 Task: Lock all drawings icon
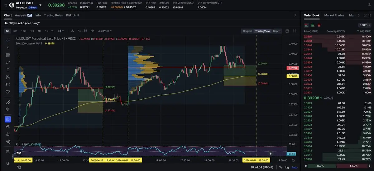(x=8, y=134)
